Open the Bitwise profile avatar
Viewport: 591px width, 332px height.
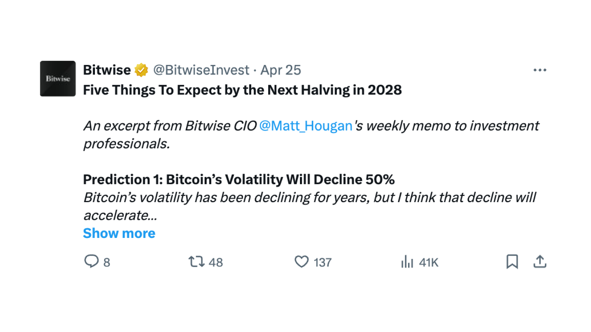click(58, 79)
